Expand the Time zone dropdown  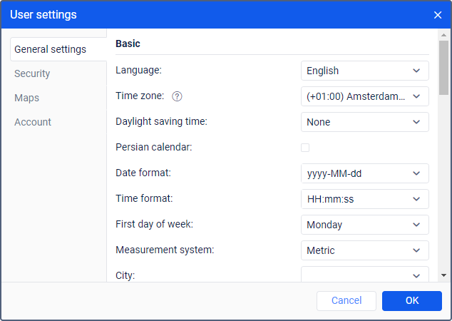click(x=364, y=96)
